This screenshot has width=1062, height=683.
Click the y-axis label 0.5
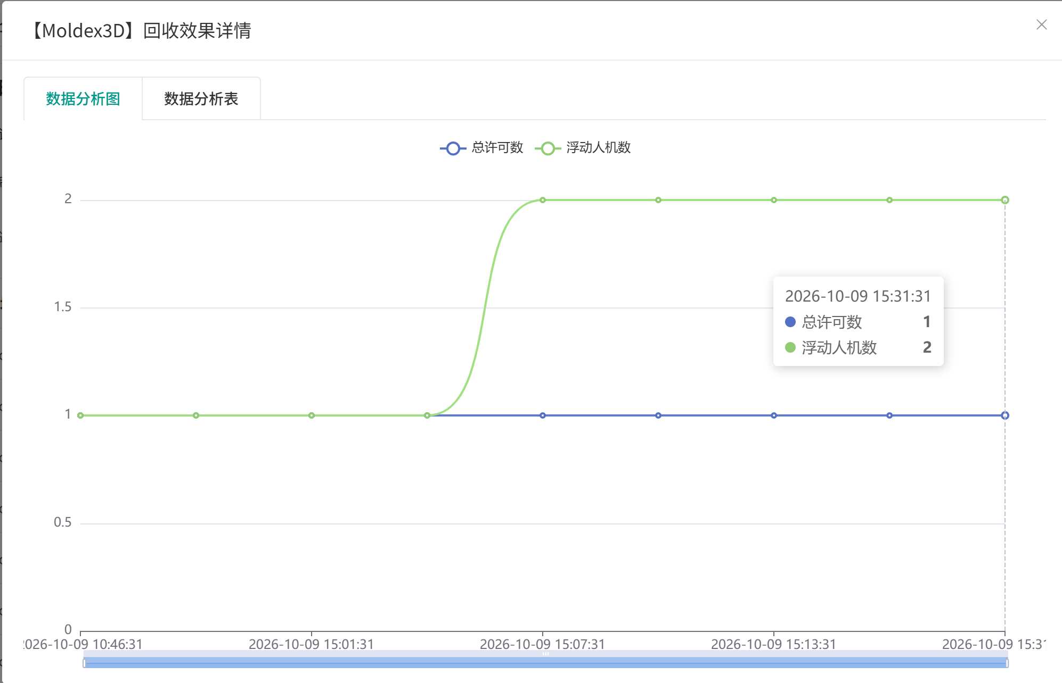tap(63, 522)
